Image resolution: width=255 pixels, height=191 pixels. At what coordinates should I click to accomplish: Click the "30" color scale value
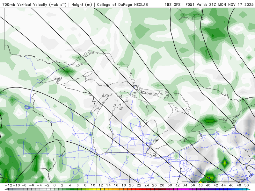pos(170,185)
